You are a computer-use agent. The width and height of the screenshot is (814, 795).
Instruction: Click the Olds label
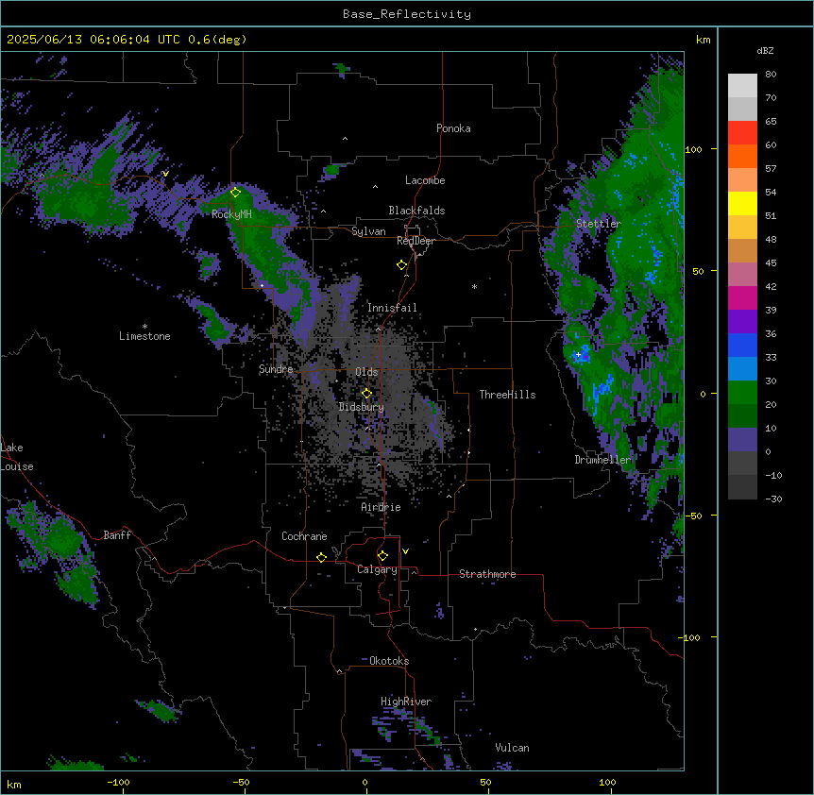coord(366,372)
